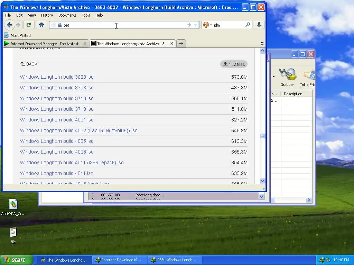
Task: Open Windows Longhorn build 4001.iso link
Action: tap(57, 120)
